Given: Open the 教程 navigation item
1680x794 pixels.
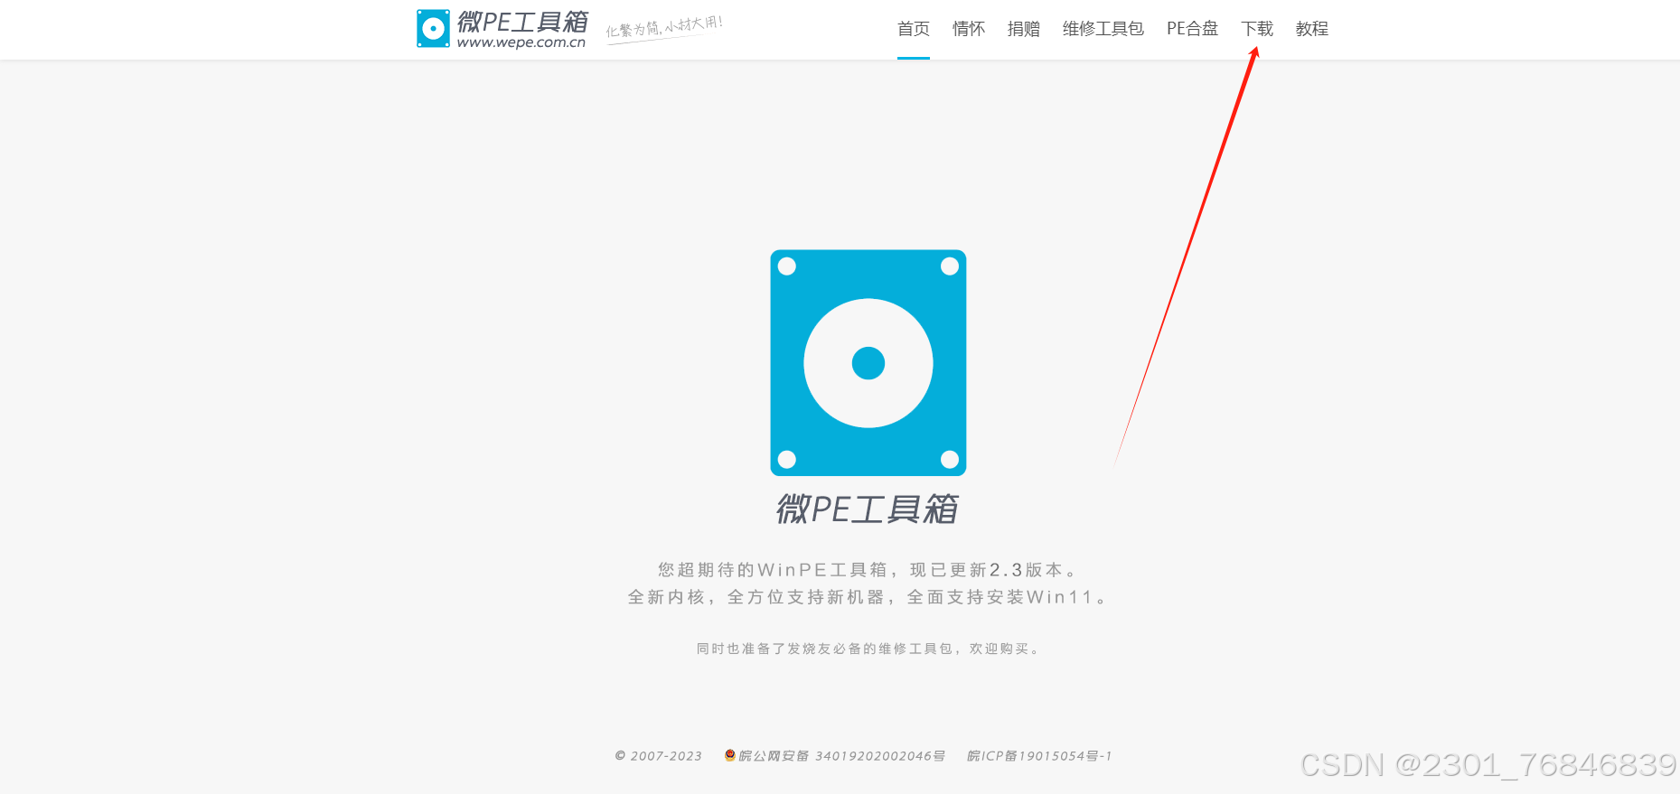Looking at the screenshot, I should [x=1312, y=29].
